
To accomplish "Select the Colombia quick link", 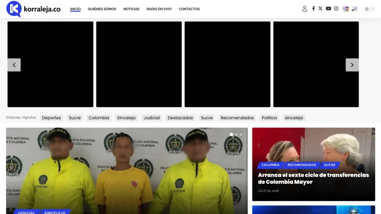I will [99, 118].
